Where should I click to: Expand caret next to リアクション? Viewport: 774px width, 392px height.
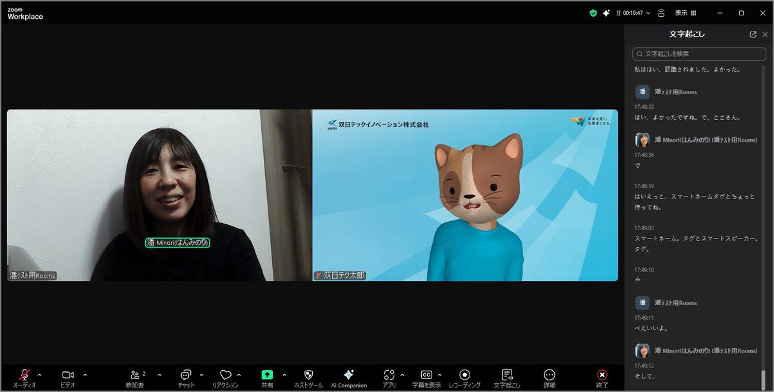(x=239, y=375)
